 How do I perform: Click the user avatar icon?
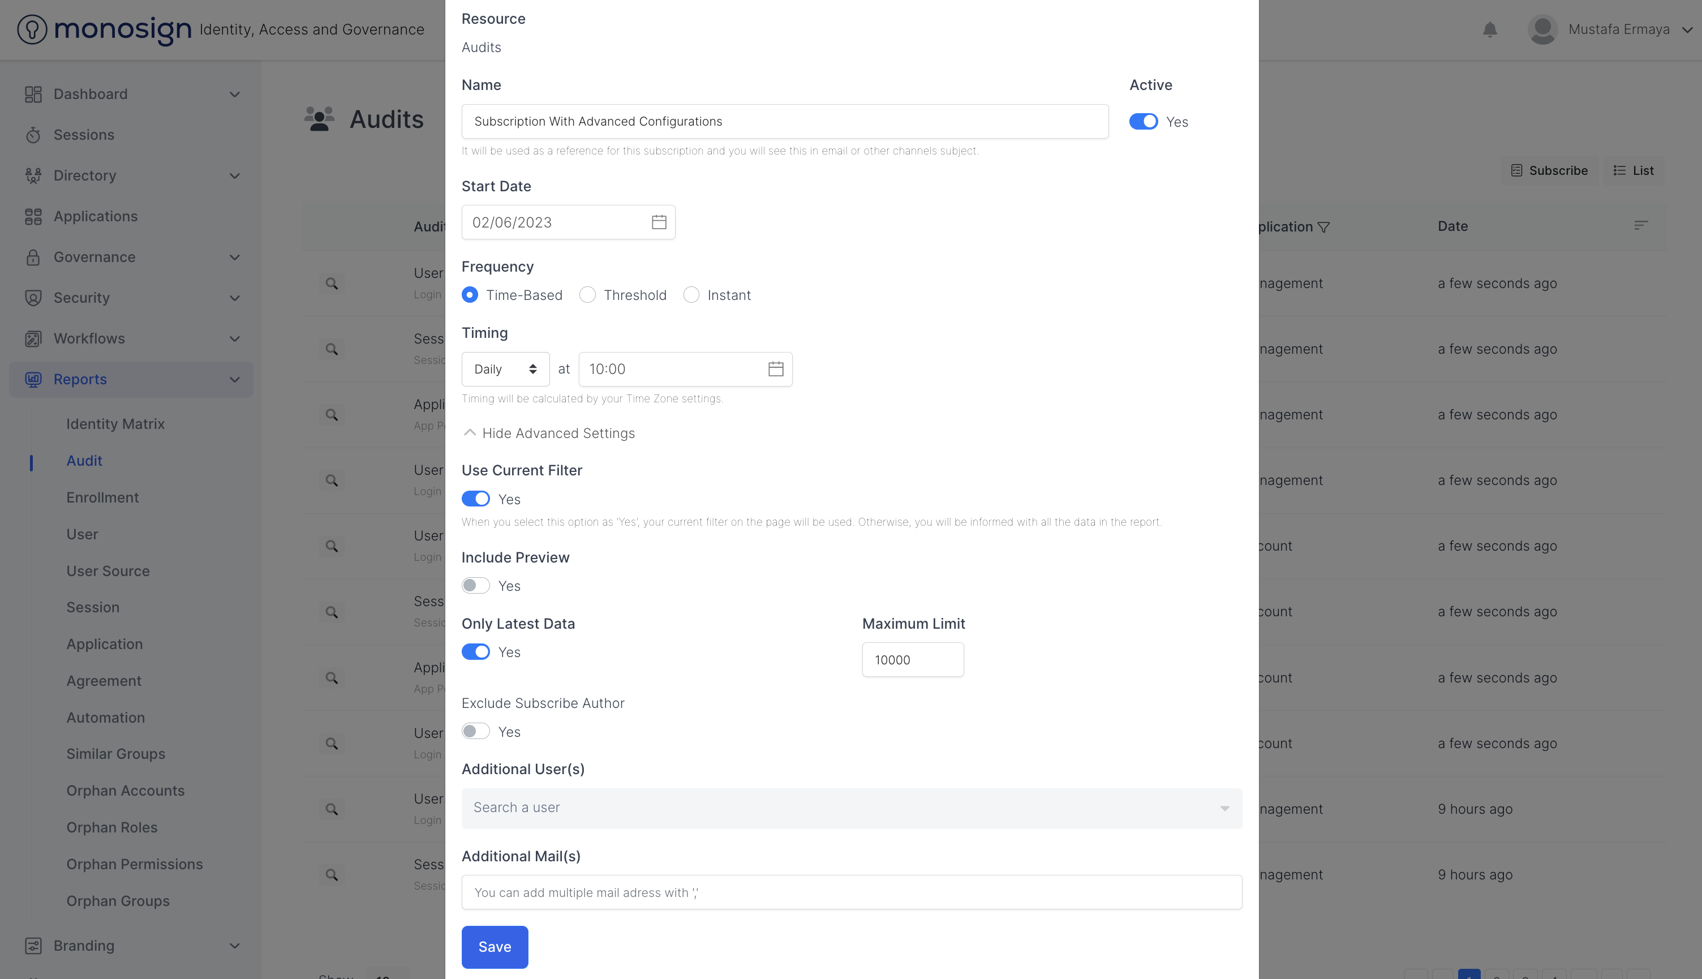1542,29
